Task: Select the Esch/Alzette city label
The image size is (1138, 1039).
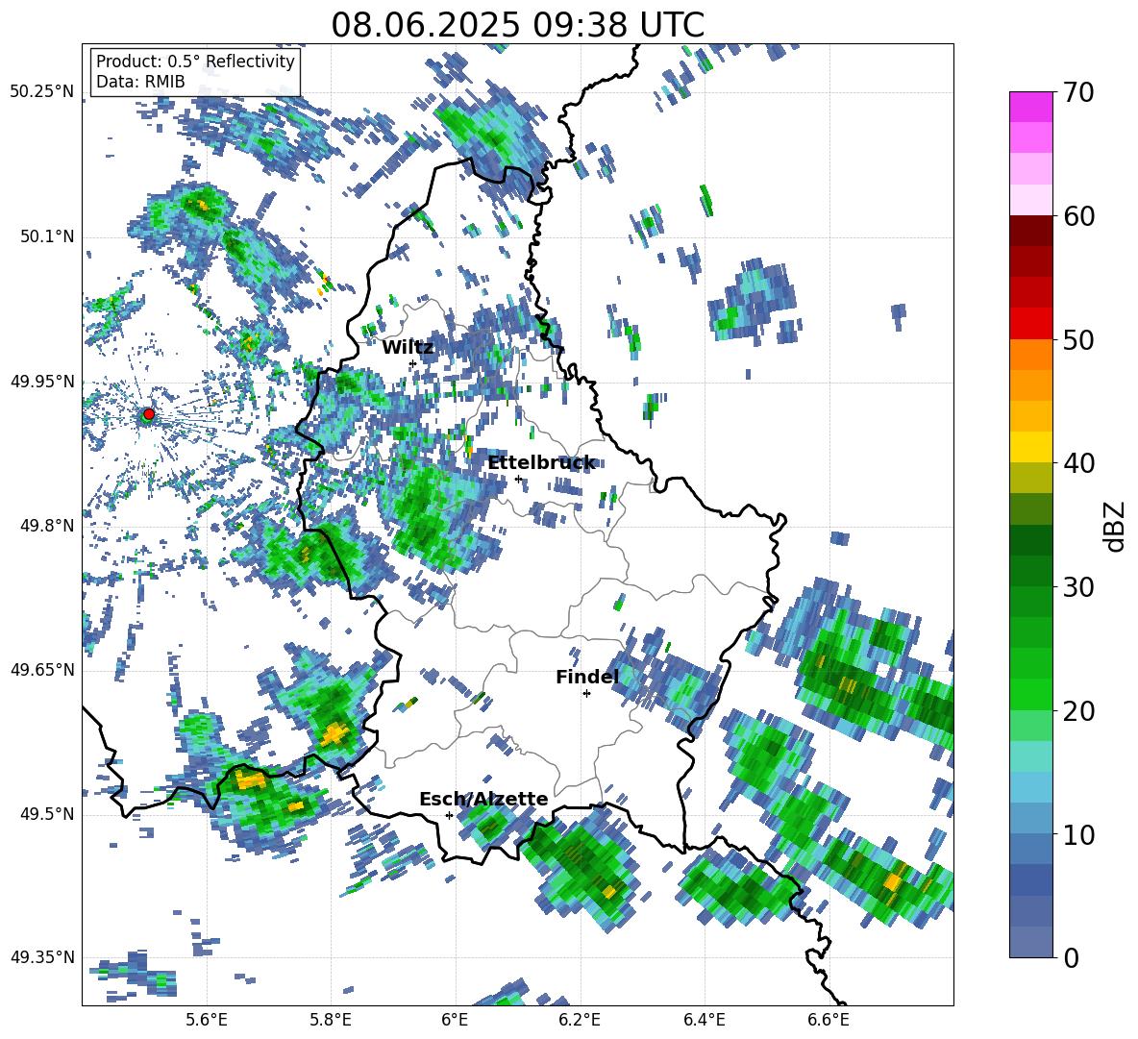Action: (483, 800)
